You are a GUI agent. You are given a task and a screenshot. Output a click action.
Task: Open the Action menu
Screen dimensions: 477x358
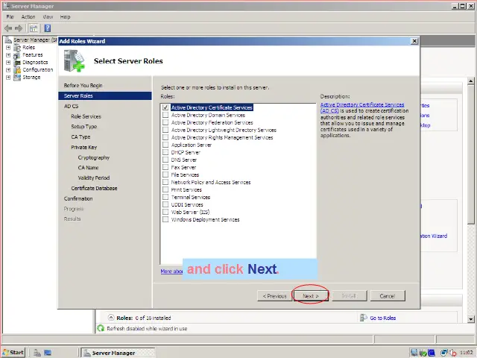pyautogui.click(x=28, y=16)
